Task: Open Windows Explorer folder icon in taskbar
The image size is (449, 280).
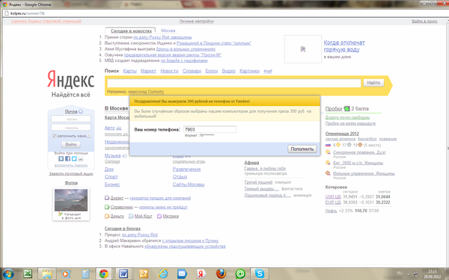Action: [x=47, y=274]
